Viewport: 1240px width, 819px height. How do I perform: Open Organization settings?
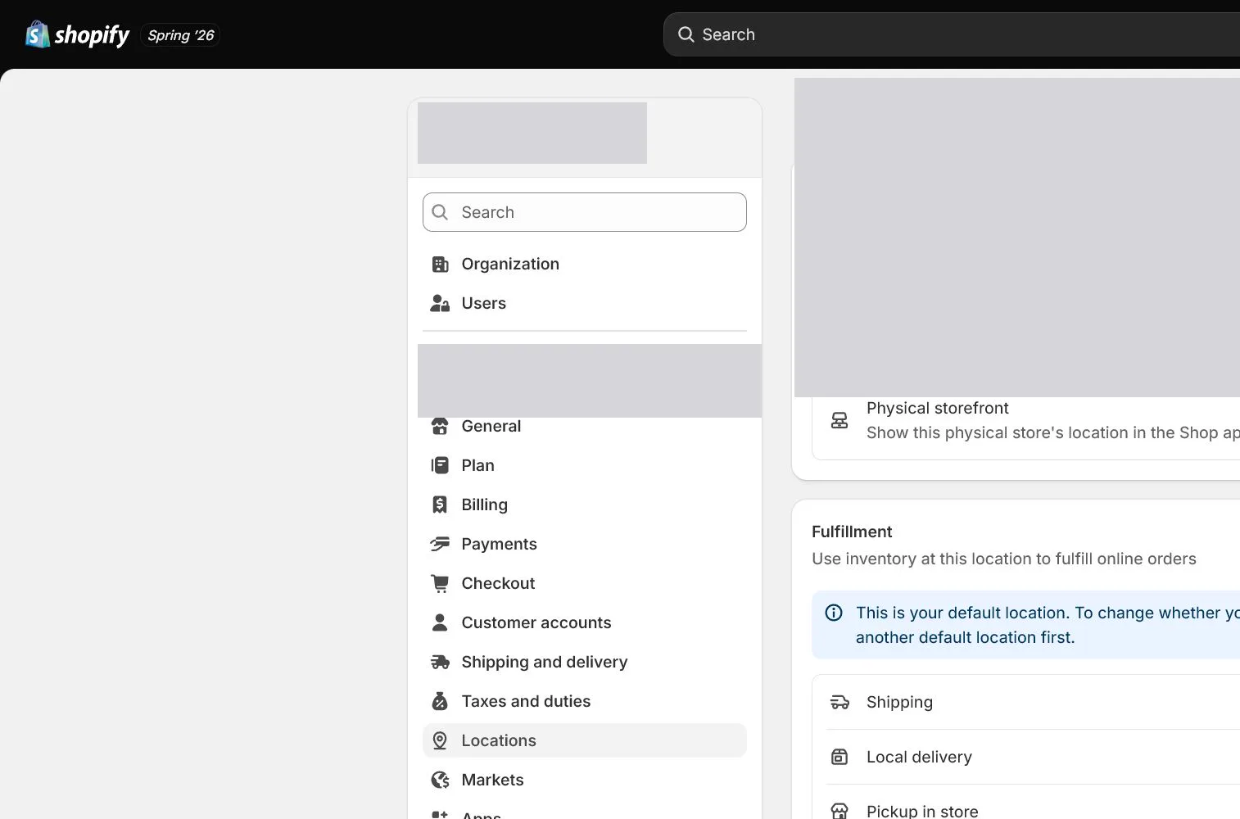click(x=585, y=264)
